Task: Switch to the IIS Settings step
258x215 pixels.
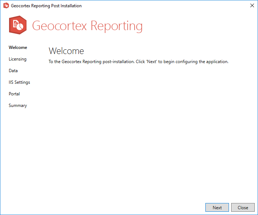Action: click(19, 82)
